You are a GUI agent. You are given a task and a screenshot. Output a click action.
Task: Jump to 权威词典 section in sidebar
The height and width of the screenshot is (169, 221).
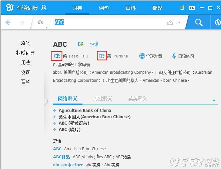coord(25,53)
